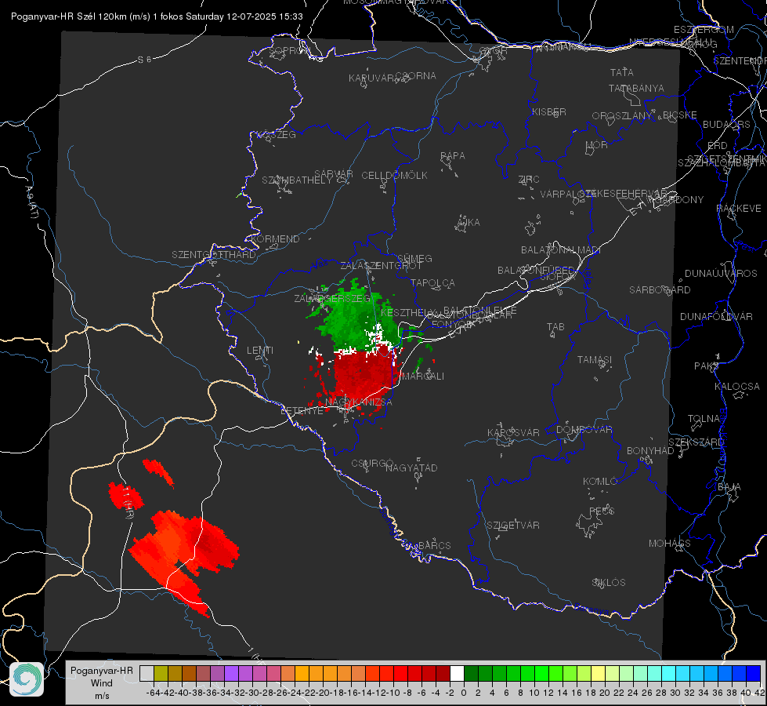Click the BAJA label
767x706 pixels.
click(729, 487)
